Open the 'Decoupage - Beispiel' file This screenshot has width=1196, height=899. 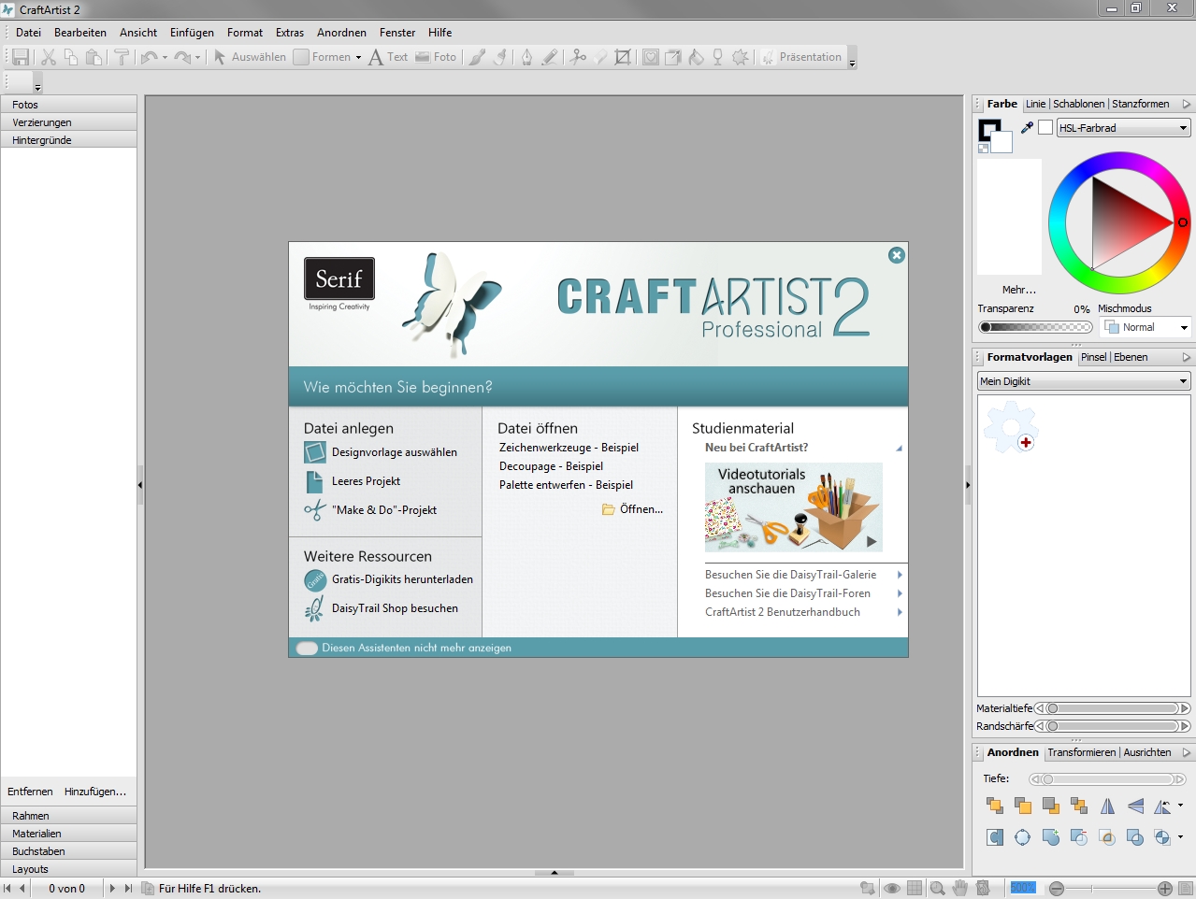[x=551, y=465]
